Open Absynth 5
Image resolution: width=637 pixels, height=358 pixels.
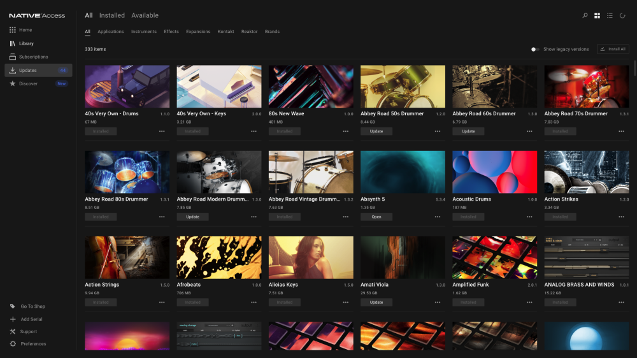[376, 217]
